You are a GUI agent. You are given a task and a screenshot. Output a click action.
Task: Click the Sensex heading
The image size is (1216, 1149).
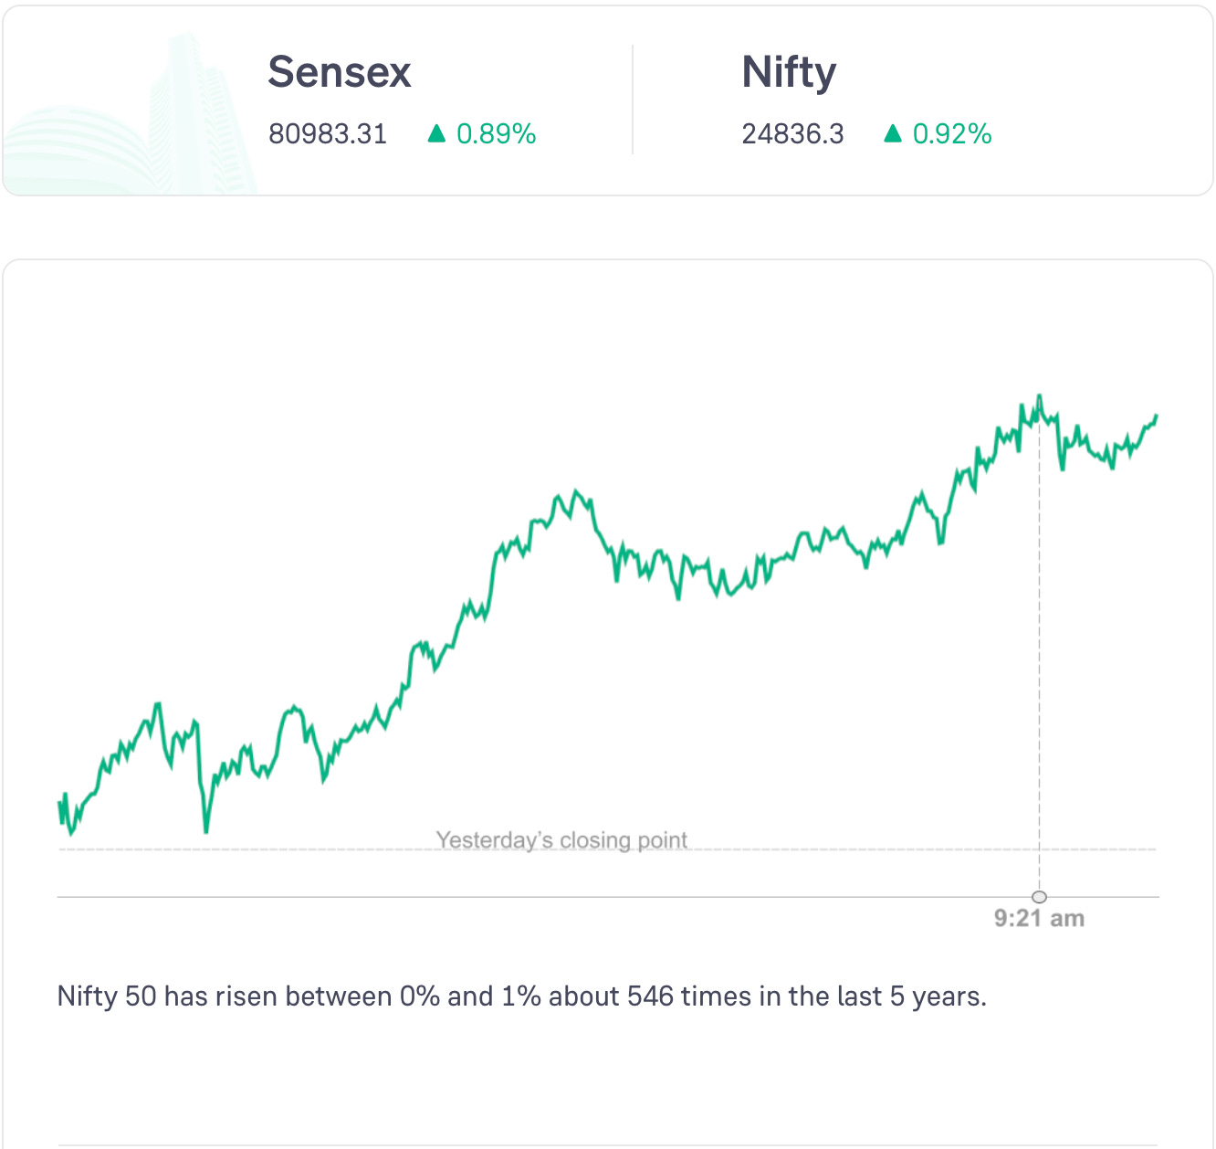tap(339, 72)
